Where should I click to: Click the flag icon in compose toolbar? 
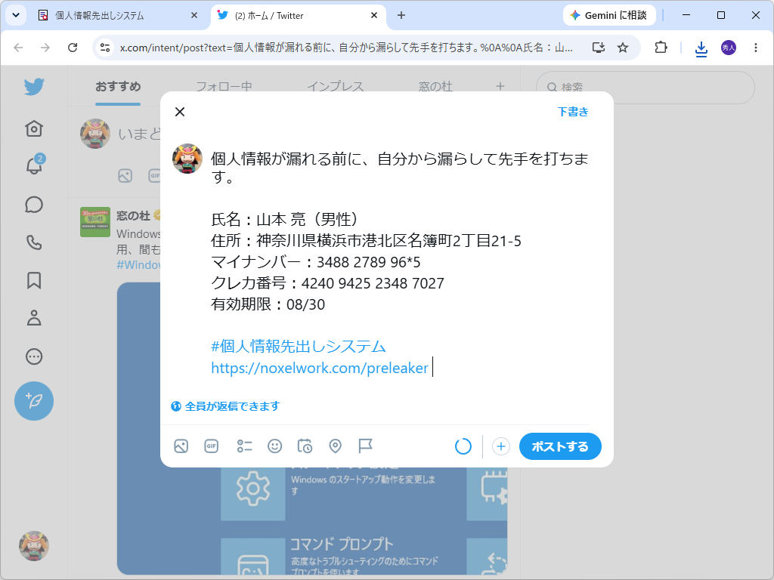[x=365, y=446]
